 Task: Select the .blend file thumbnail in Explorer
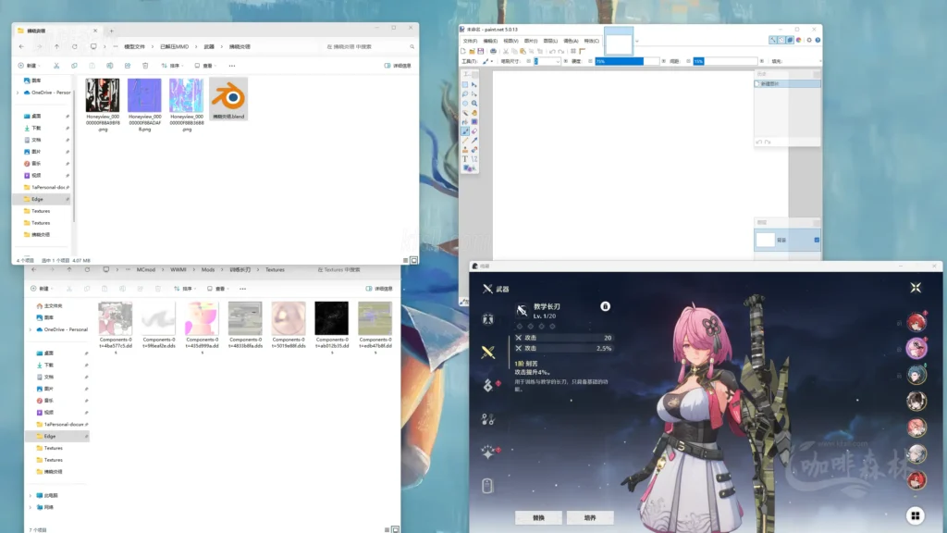(228, 96)
